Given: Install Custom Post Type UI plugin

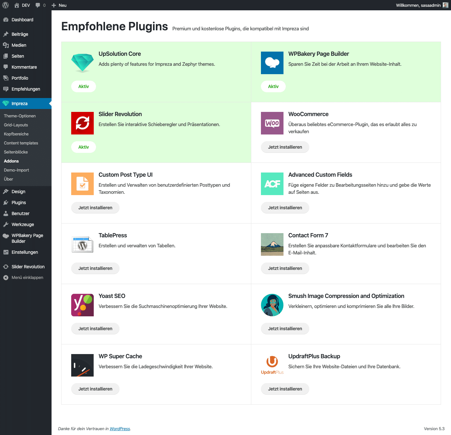Looking at the screenshot, I should pos(95,208).
